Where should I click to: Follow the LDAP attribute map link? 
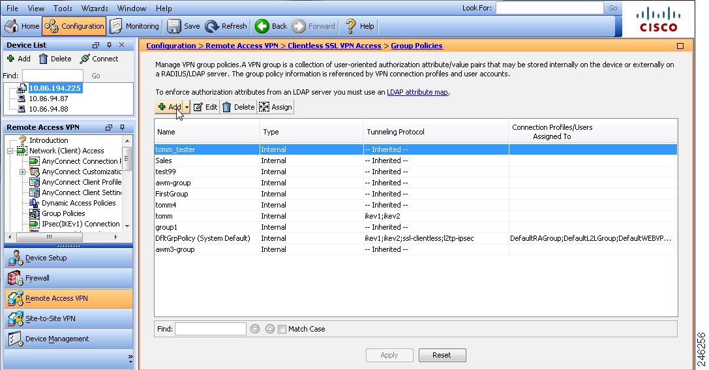pos(417,92)
